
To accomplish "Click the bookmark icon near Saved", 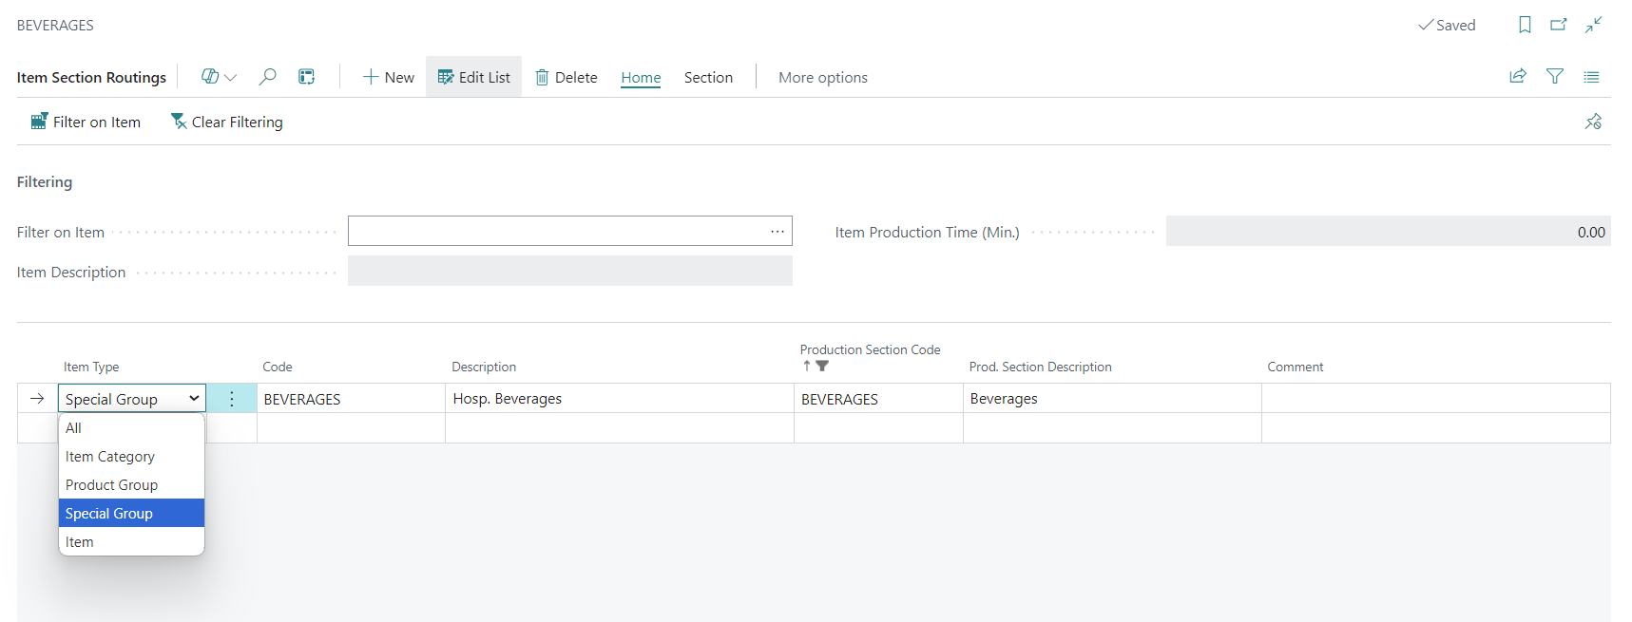I will pyautogui.click(x=1525, y=26).
